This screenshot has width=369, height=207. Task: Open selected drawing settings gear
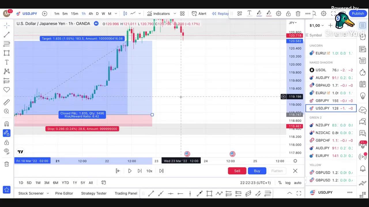[x=278, y=14]
